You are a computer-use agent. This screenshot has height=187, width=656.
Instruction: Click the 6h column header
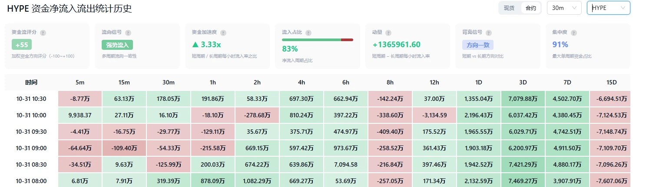click(346, 82)
